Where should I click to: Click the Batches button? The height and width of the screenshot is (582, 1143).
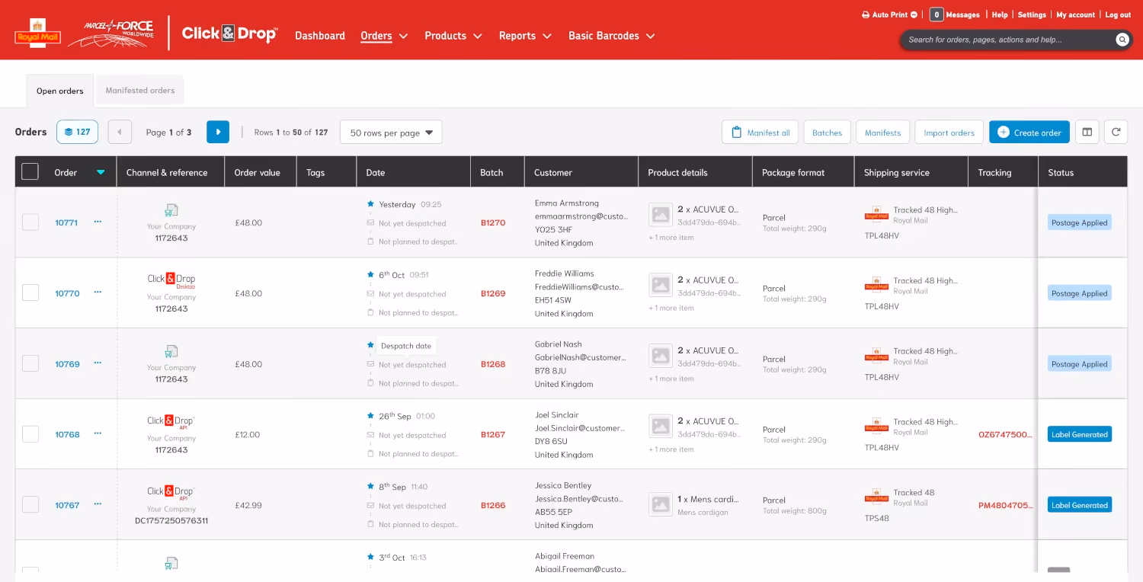[x=827, y=132]
